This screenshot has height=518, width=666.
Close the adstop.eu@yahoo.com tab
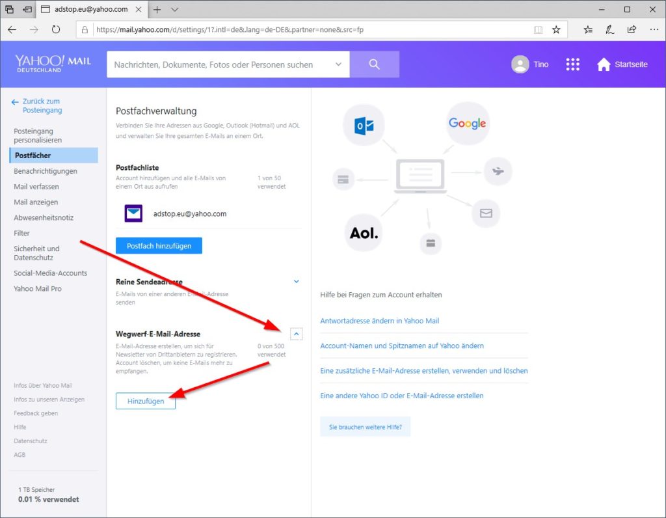tap(139, 9)
